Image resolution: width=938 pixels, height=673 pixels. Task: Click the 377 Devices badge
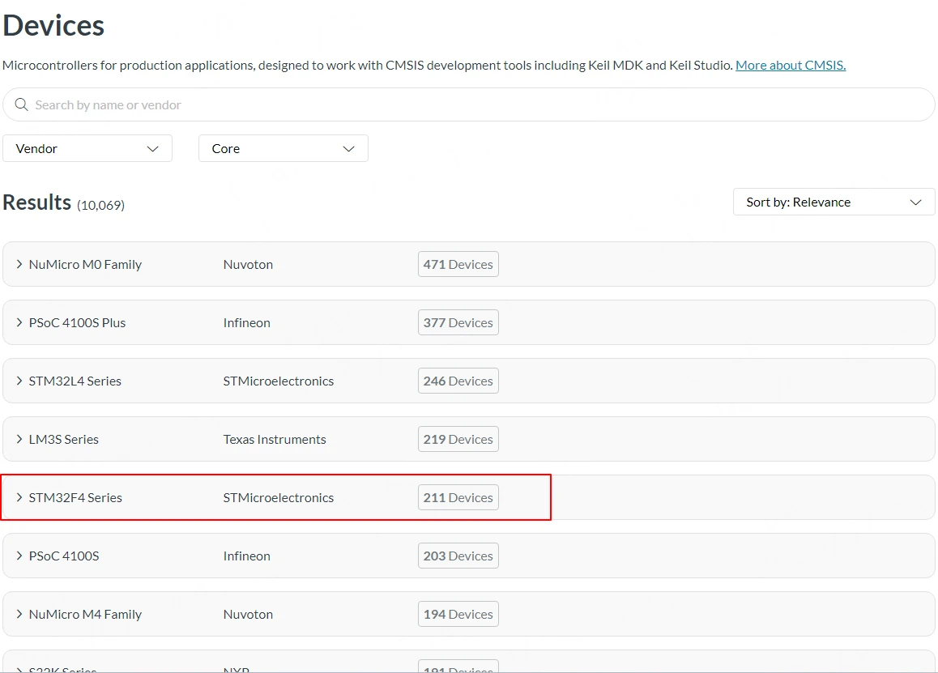coord(458,323)
